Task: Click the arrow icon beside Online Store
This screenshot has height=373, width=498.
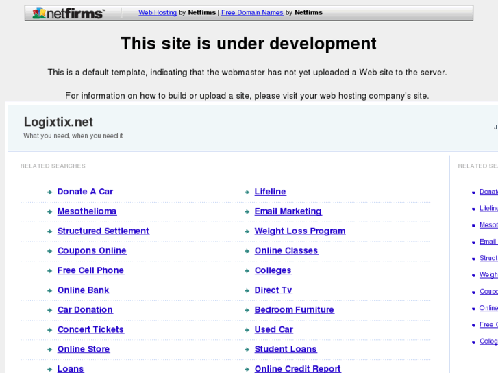Action: 49,350
